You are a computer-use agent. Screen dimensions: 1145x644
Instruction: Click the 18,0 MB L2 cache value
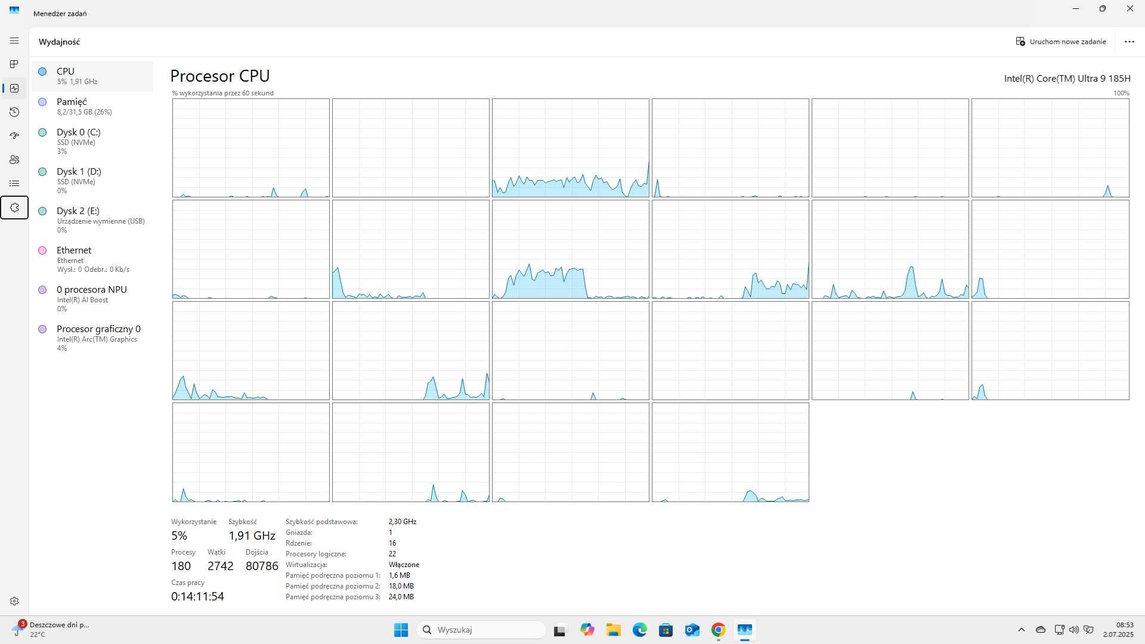pos(401,586)
